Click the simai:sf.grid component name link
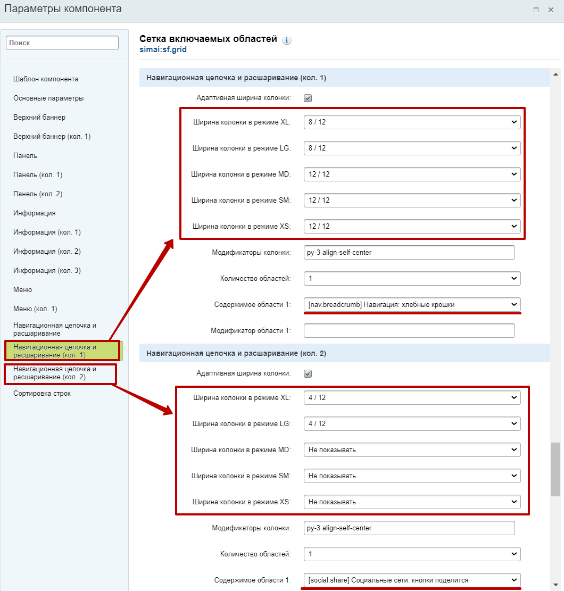564x591 pixels. [x=163, y=50]
